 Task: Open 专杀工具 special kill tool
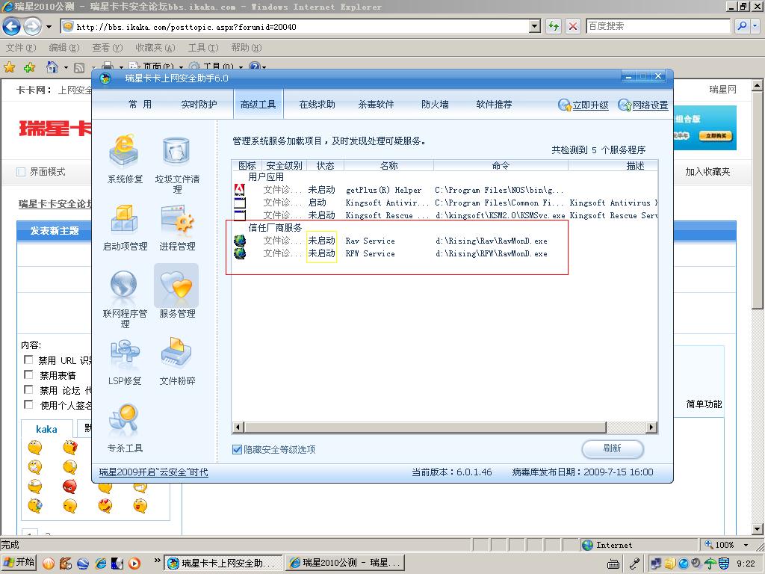tap(125, 428)
